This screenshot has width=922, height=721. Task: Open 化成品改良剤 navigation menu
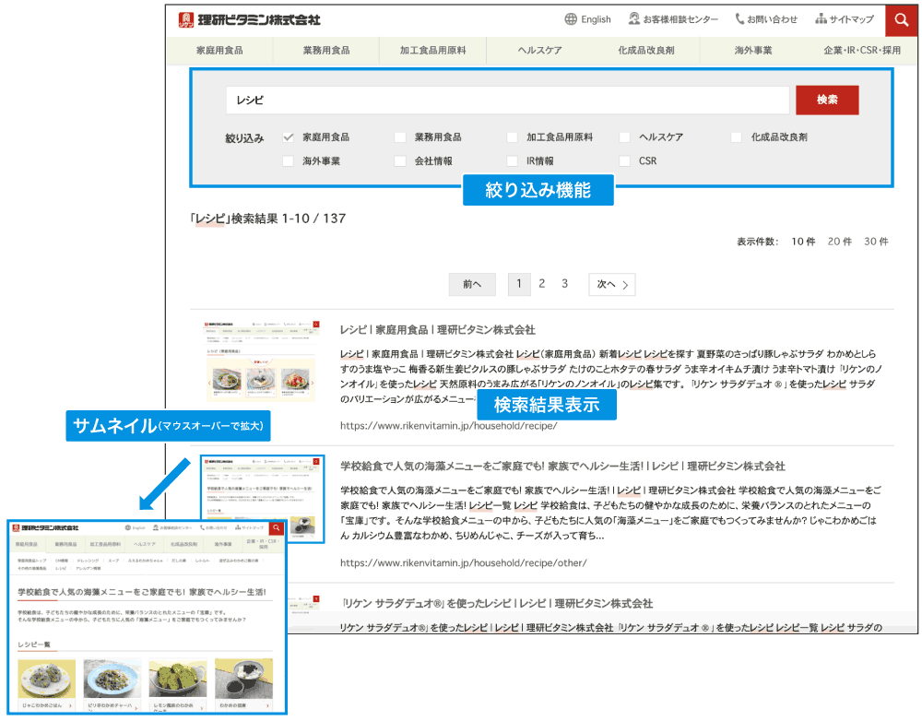pyautogui.click(x=646, y=51)
